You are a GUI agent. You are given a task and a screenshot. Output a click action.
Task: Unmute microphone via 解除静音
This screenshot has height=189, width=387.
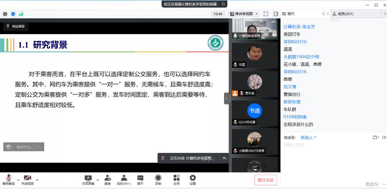9,180
